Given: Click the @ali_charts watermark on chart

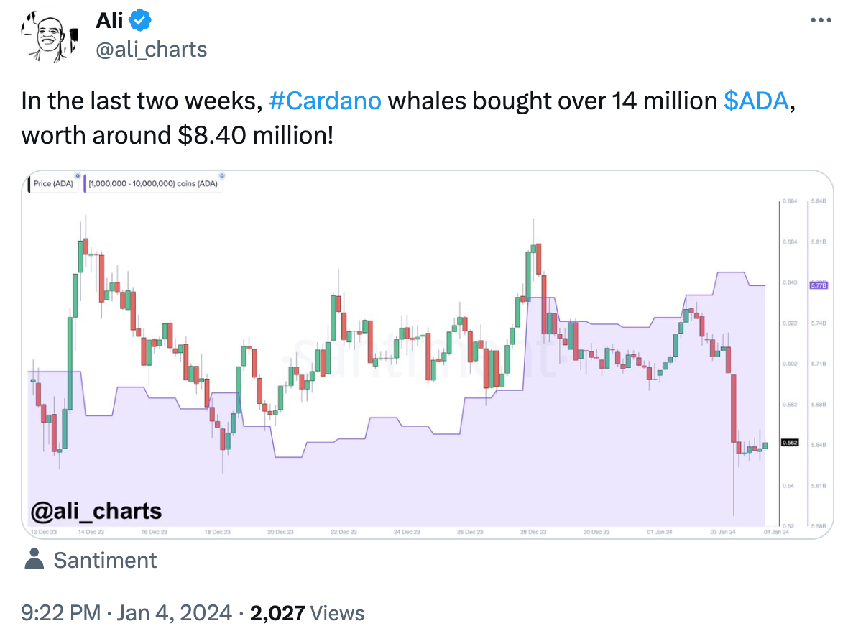Looking at the screenshot, I should [x=96, y=511].
